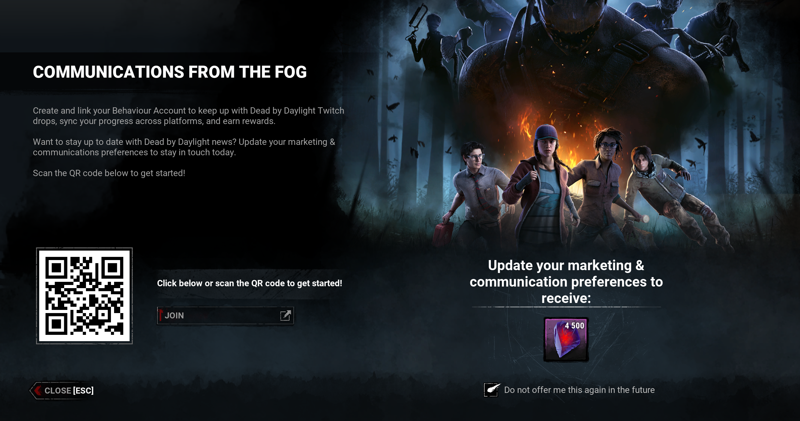This screenshot has width=800, height=421.
Task: Click the [ESC] key hint label
Action: click(x=83, y=390)
